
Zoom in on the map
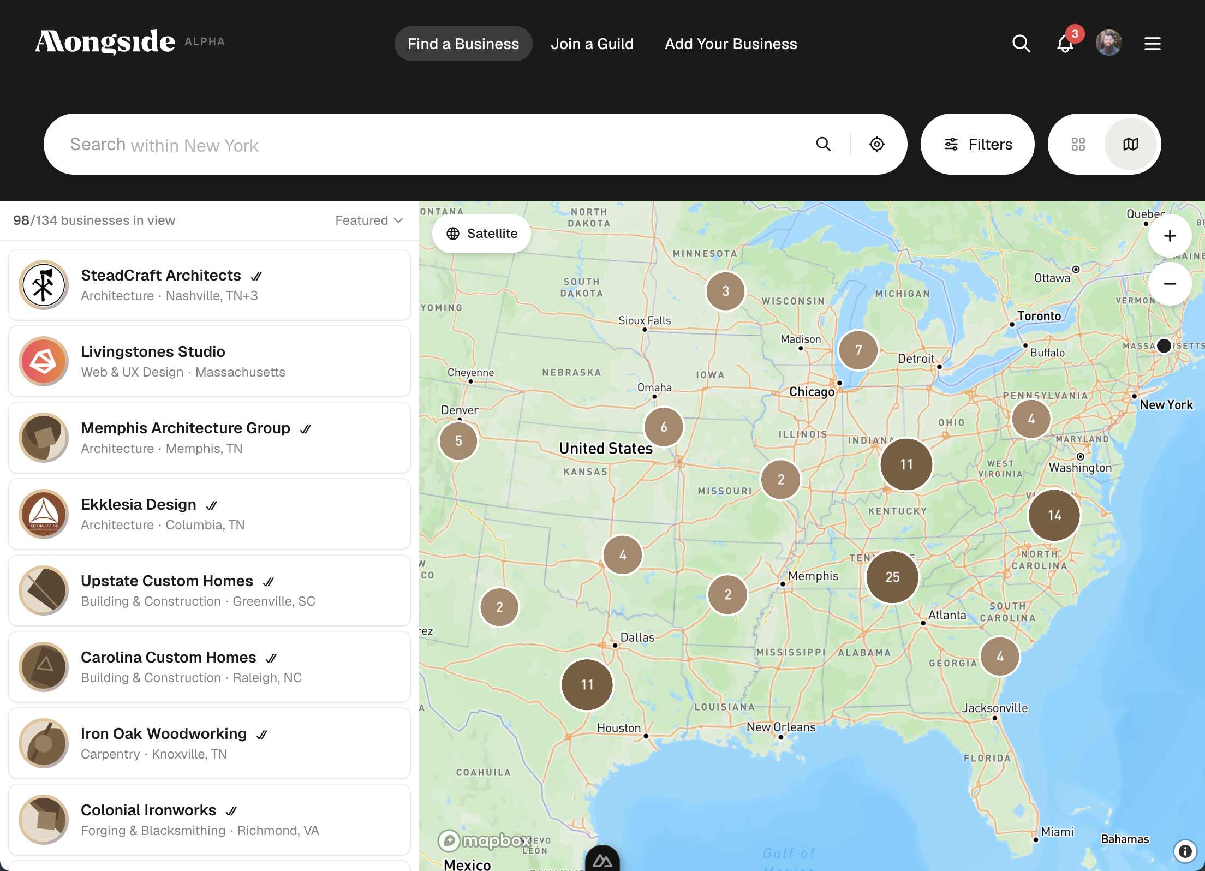pyautogui.click(x=1170, y=236)
